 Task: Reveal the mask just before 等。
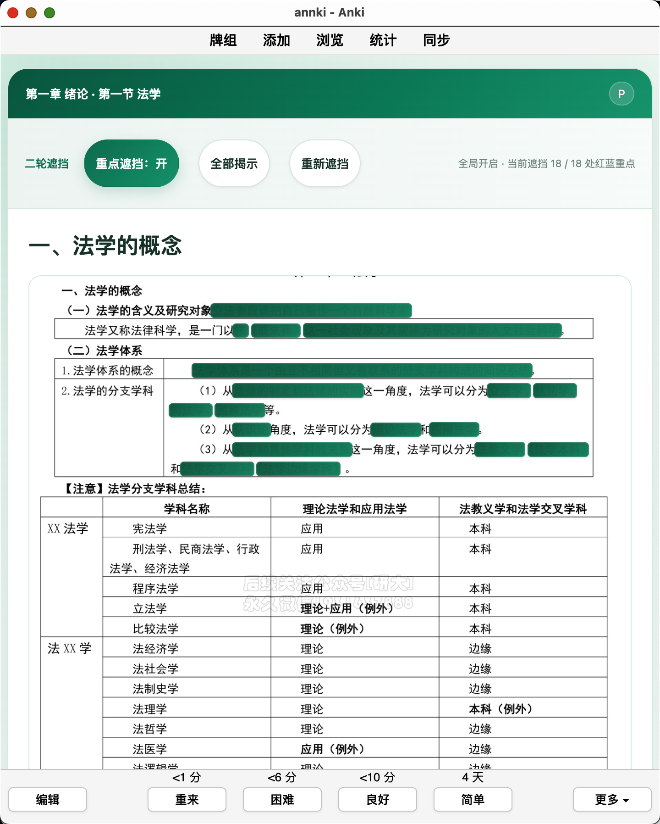tap(240, 410)
